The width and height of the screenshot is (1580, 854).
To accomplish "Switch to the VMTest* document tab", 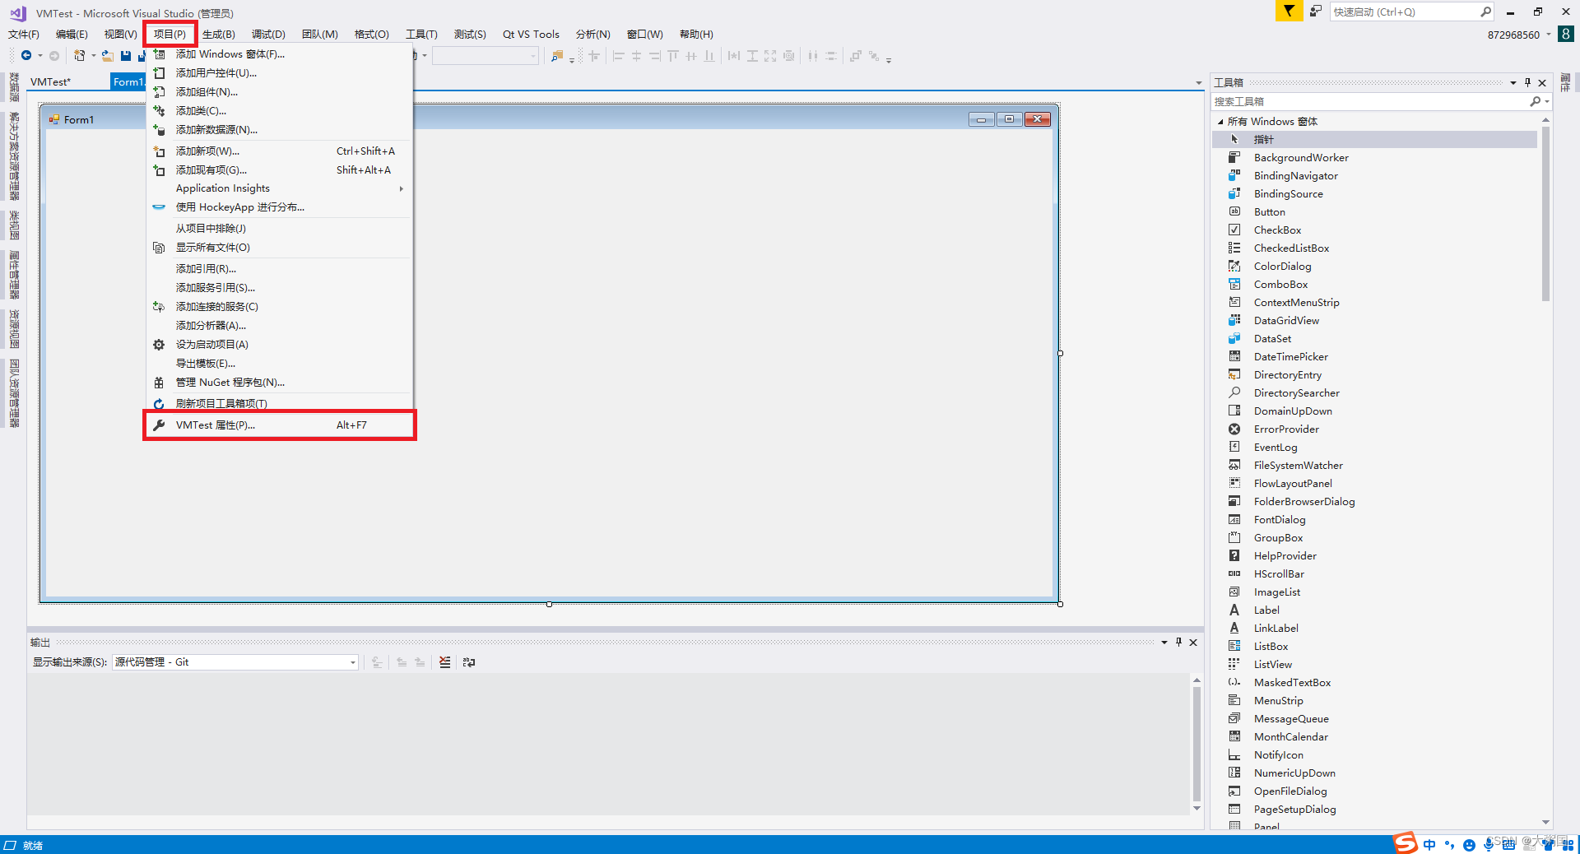I will point(50,82).
